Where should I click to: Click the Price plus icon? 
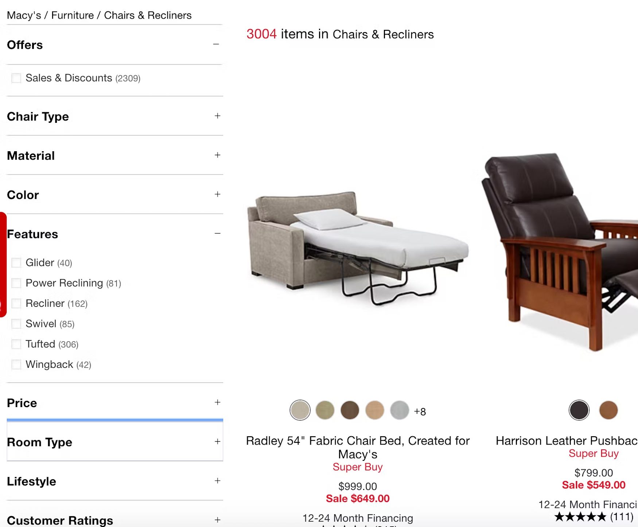coord(217,402)
